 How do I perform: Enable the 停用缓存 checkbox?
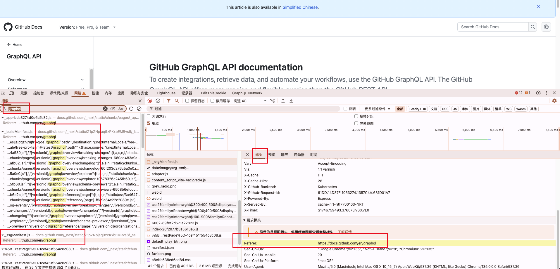tap(212, 101)
